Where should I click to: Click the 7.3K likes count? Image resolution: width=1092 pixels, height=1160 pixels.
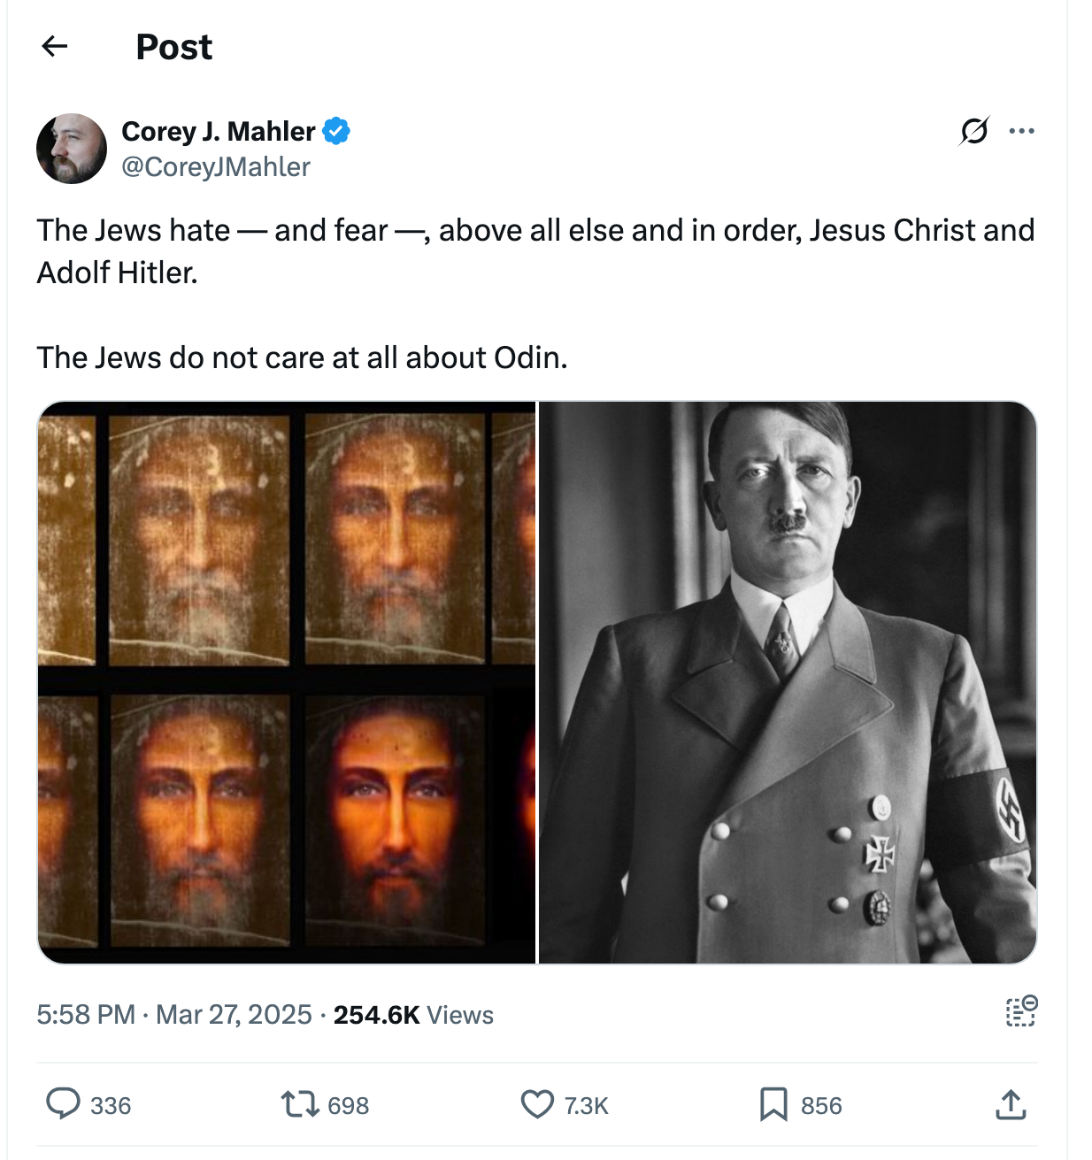point(586,1106)
